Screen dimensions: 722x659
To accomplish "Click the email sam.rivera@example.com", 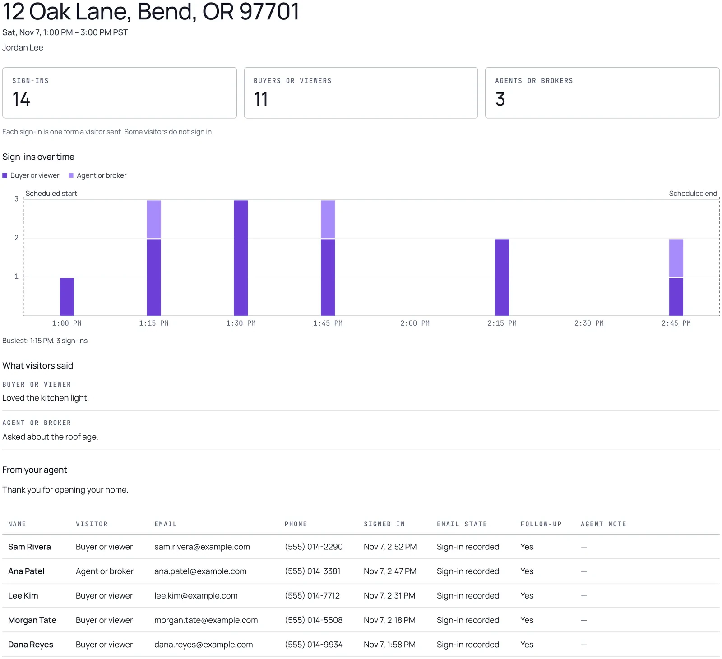I will click(202, 547).
